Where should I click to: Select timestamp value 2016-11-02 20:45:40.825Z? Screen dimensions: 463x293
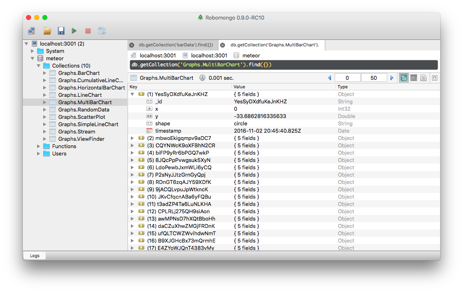(267, 131)
